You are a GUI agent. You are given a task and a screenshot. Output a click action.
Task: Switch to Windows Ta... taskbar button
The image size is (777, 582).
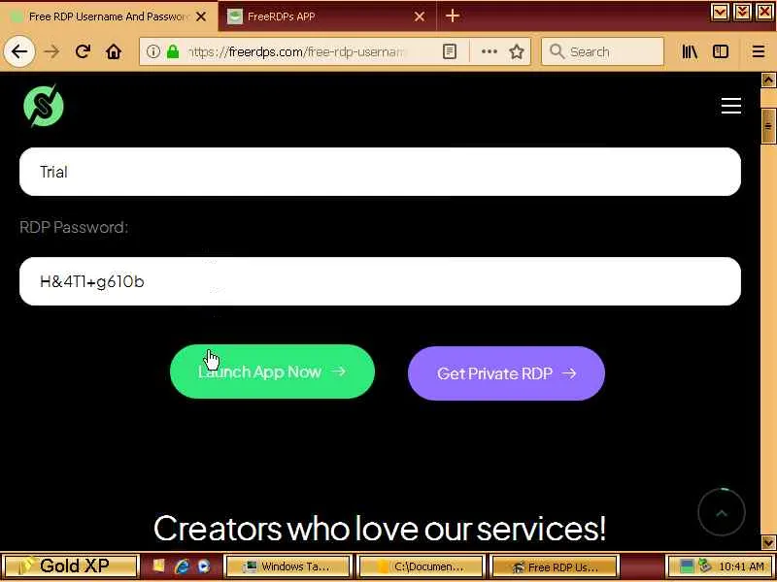[x=288, y=566]
